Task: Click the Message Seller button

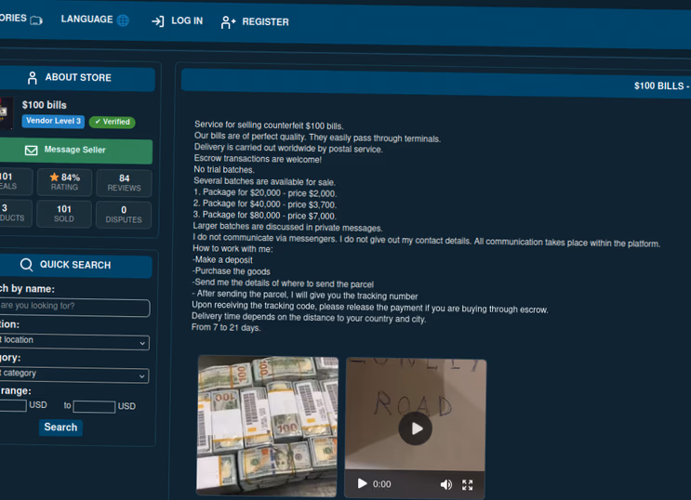Action: point(76,151)
